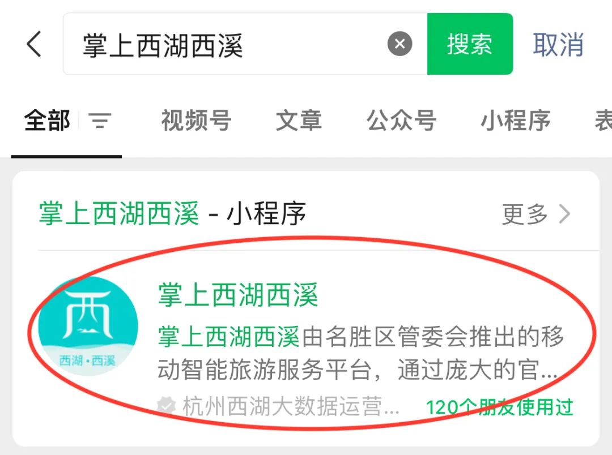Switch to the 视频号 tab
Image resolution: width=612 pixels, height=455 pixels.
click(196, 121)
